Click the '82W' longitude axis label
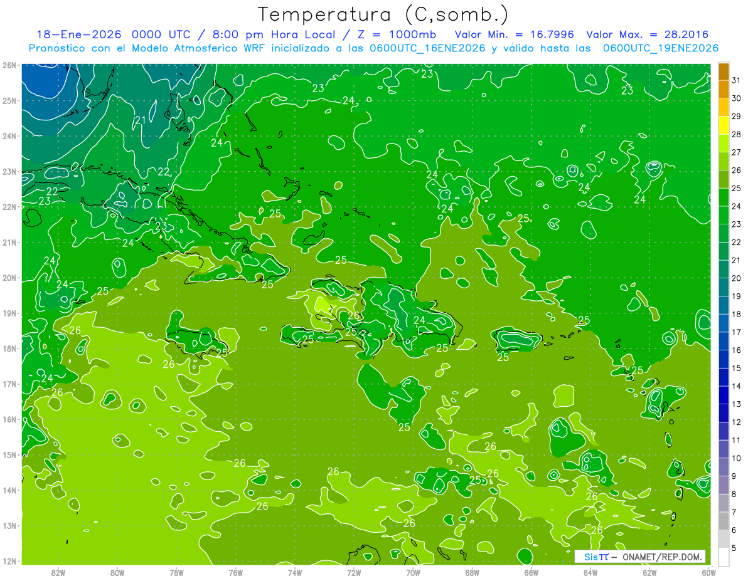Viewport: 753px width, 581px height. 58,572
